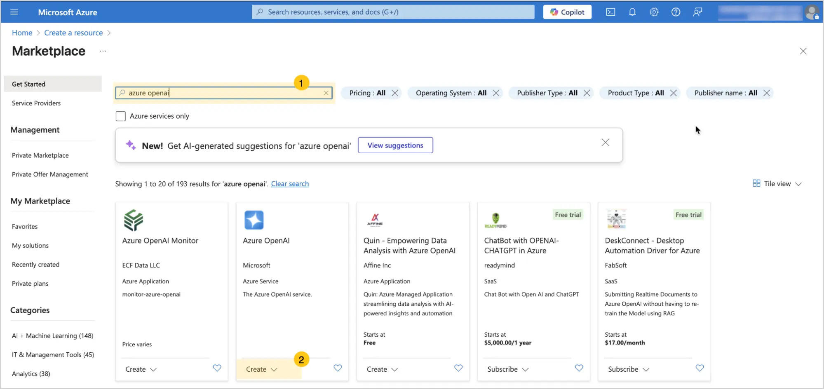This screenshot has height=389, width=824.
Task: Go to Favorites in My Marketplace
Action: coord(25,227)
